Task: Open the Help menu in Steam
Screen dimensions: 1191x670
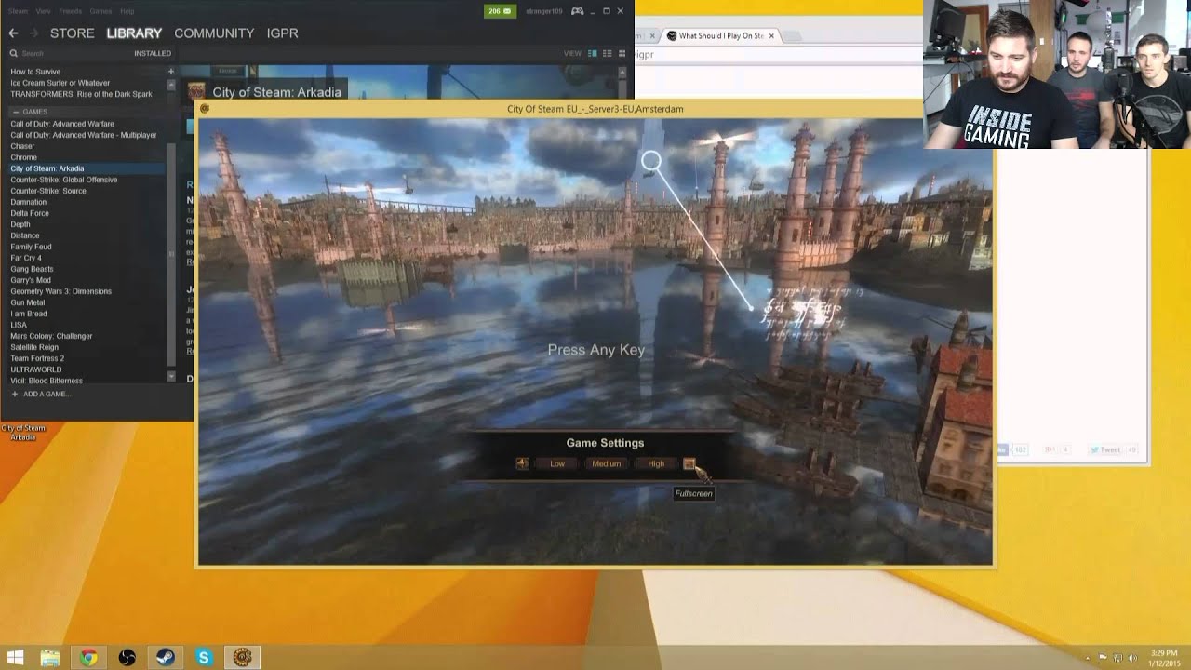Action: tap(127, 11)
